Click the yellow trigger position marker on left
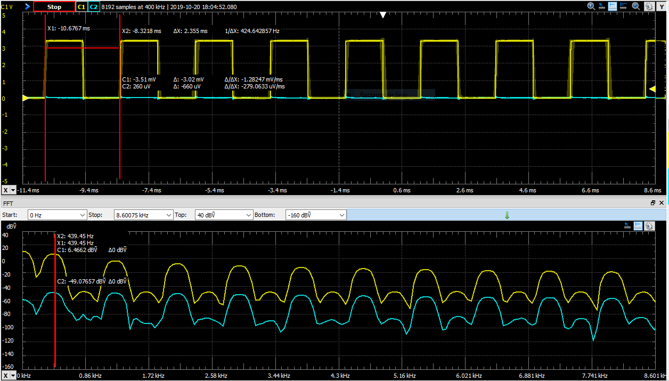 tap(25, 98)
